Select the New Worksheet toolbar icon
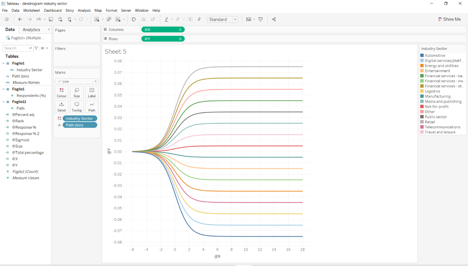Image resolution: width=468 pixels, height=266 pixels. tap(97, 19)
